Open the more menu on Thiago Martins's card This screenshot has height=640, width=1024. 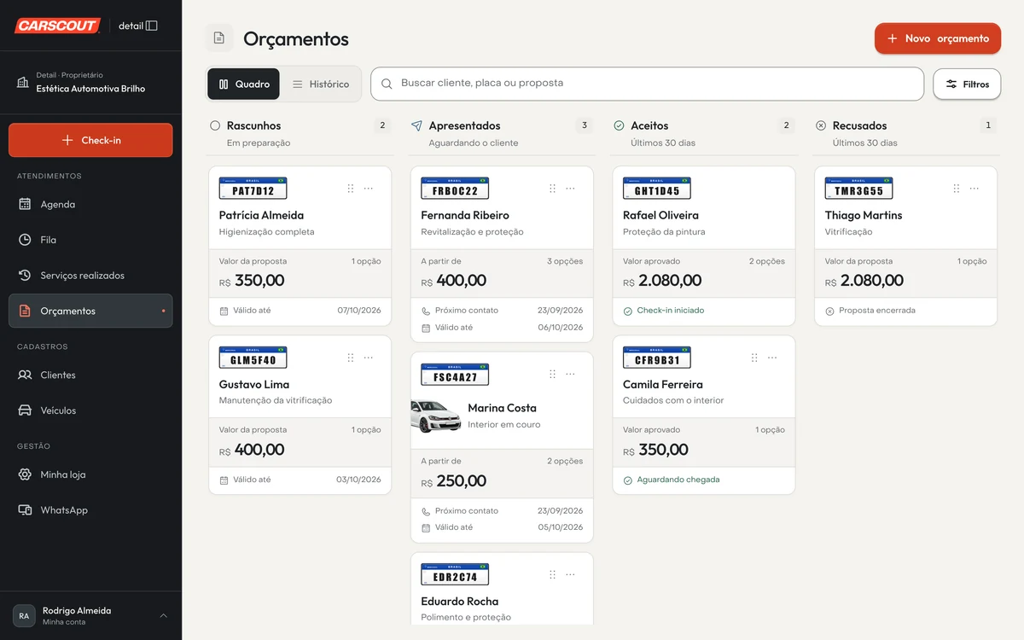coord(975,189)
